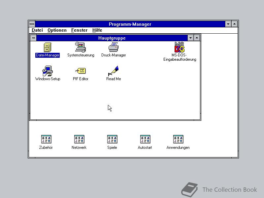Image resolution: width=264 pixels, height=198 pixels.
Task: Select the Windows-Setup icon
Action: point(48,71)
